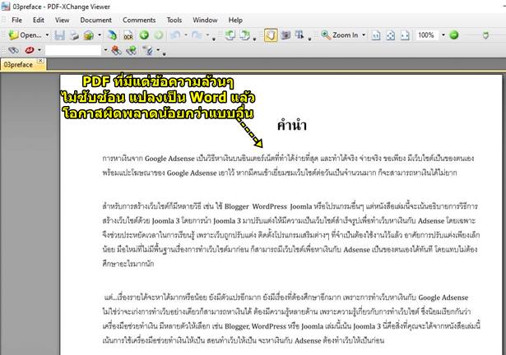Image resolution: width=506 pixels, height=355 pixels.
Task: Click the page heading คำนำ
Action: click(292, 125)
